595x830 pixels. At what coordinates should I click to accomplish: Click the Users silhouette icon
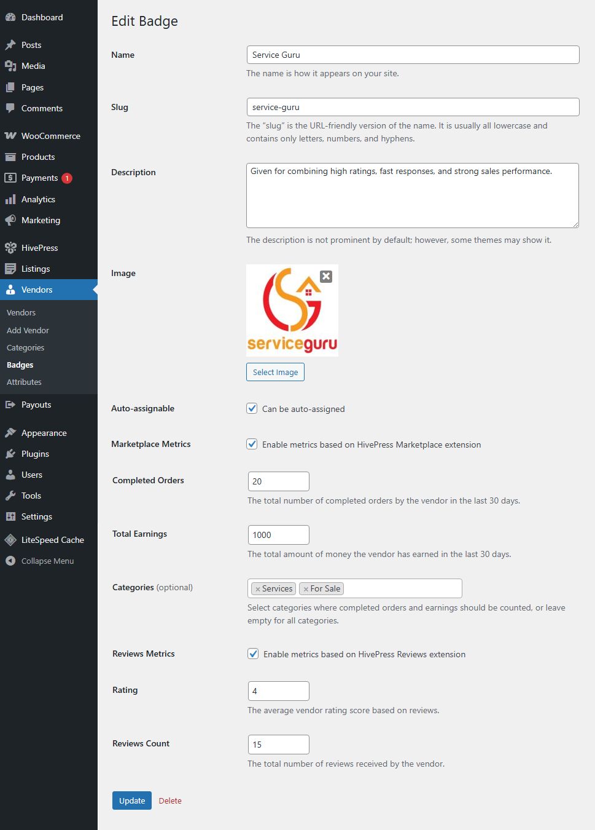coord(10,475)
